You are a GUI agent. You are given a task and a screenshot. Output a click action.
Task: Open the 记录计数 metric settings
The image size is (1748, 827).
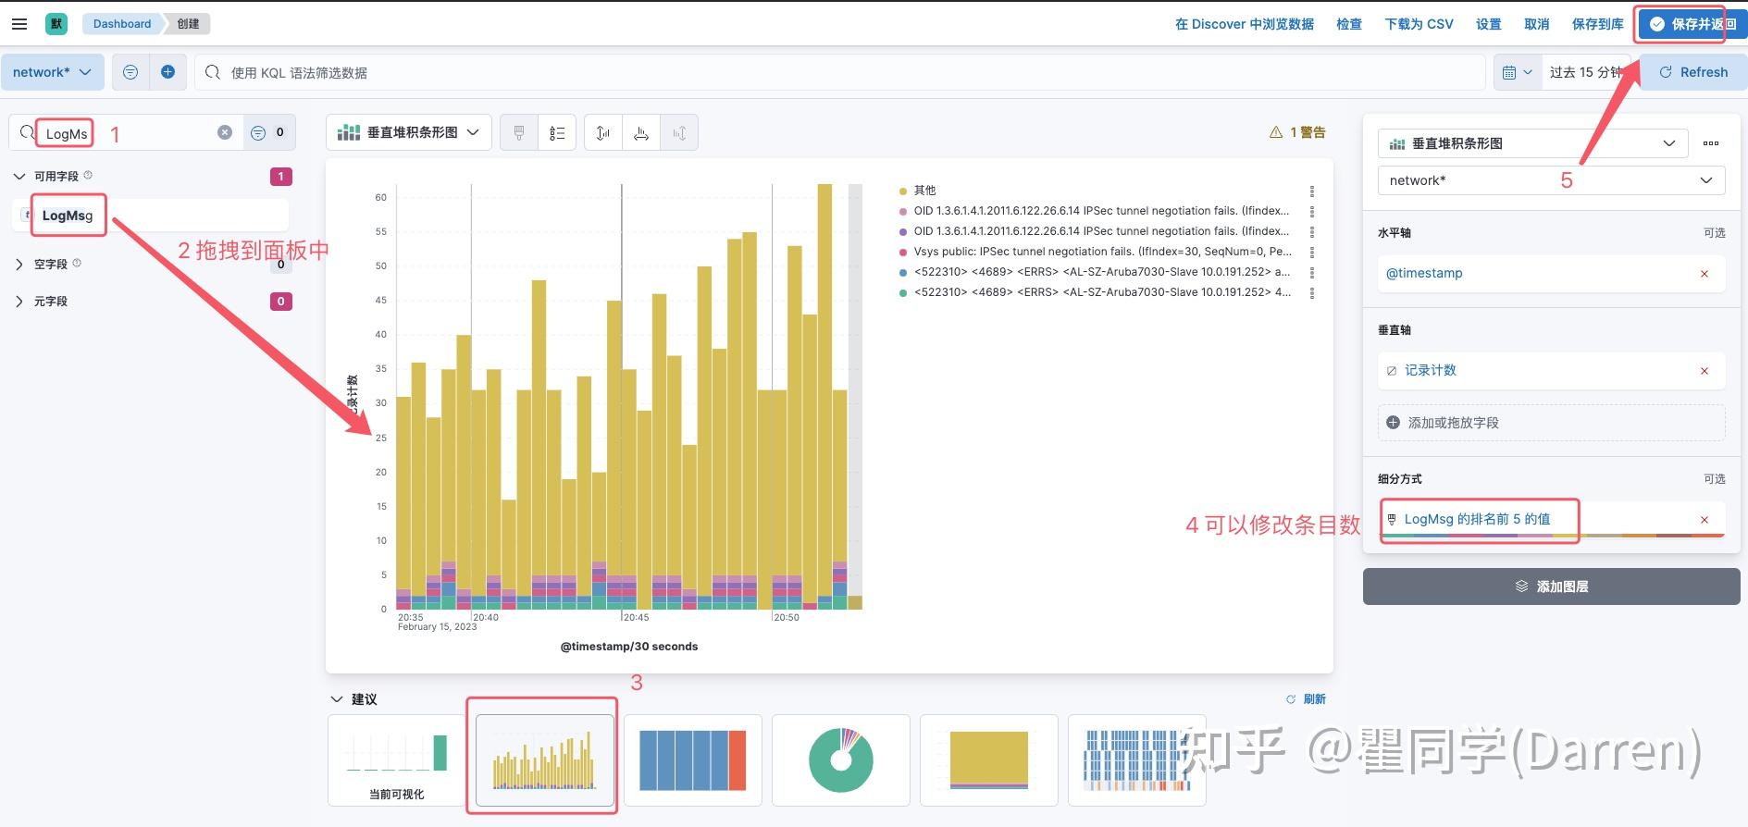tap(1431, 371)
